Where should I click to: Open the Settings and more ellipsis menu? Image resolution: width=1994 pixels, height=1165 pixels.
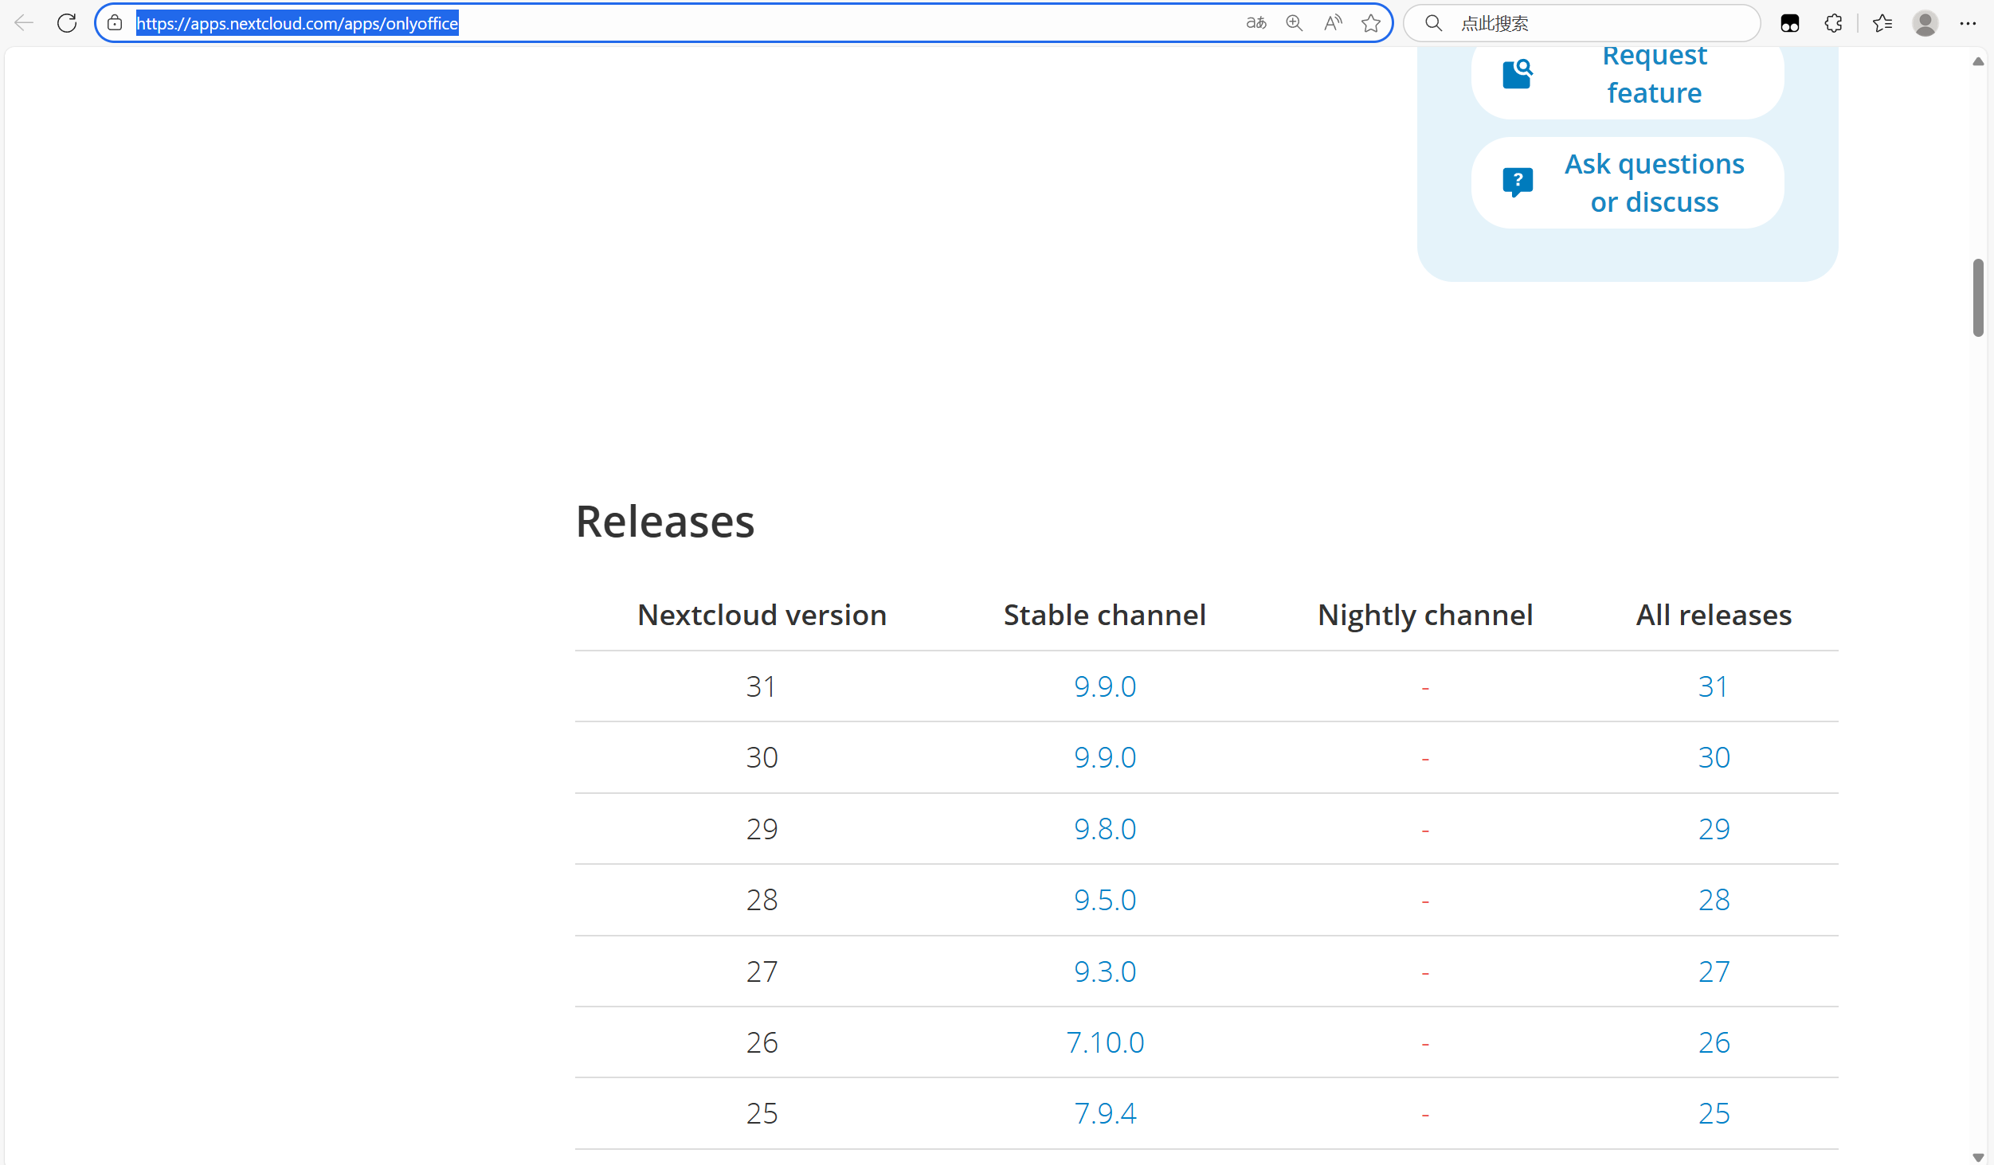pos(1969,23)
